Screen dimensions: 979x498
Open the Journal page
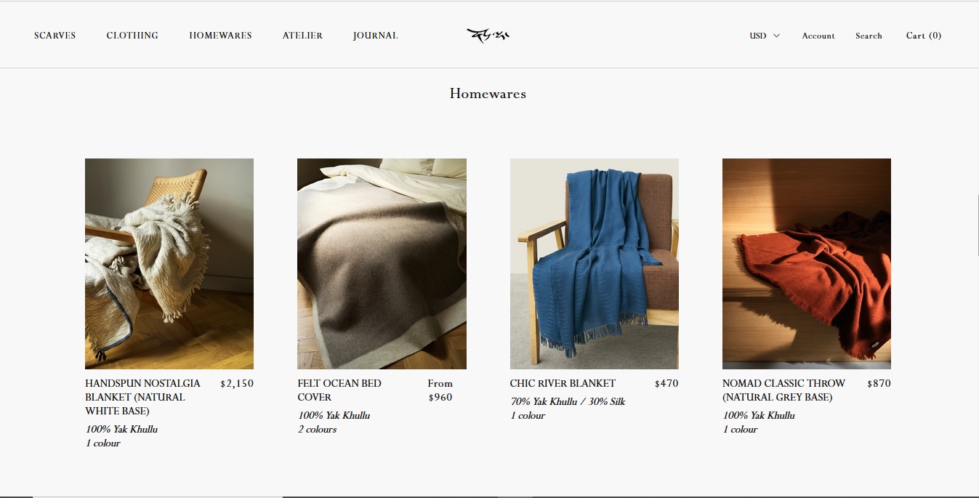click(375, 36)
